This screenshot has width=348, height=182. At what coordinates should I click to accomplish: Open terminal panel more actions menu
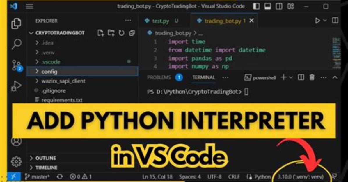point(323,77)
